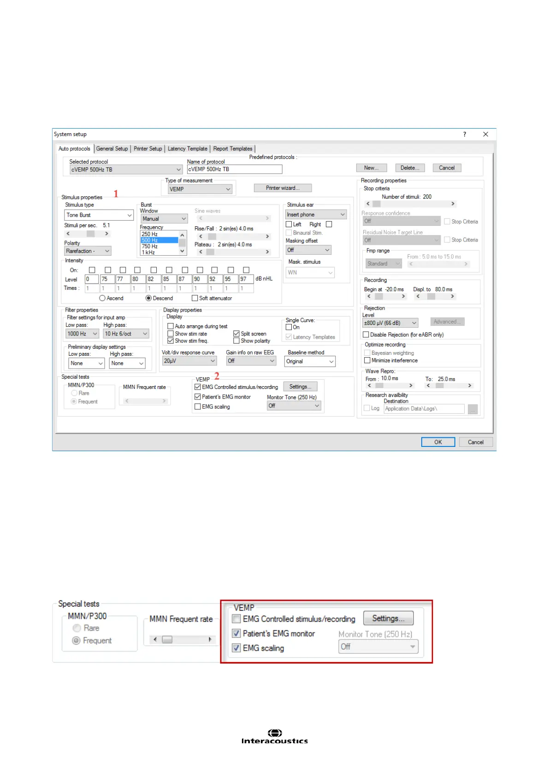Open the High pass 10 Hz 6/oct dropdown

pos(126,334)
